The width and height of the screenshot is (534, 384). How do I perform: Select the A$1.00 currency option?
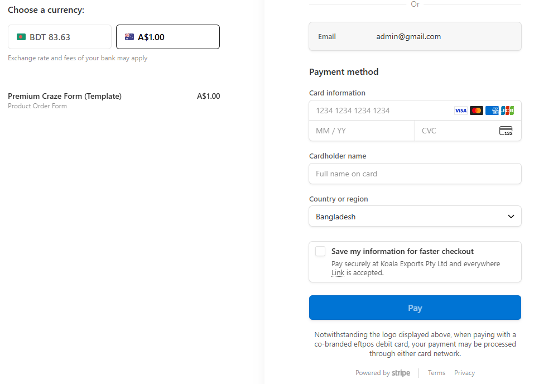(168, 37)
